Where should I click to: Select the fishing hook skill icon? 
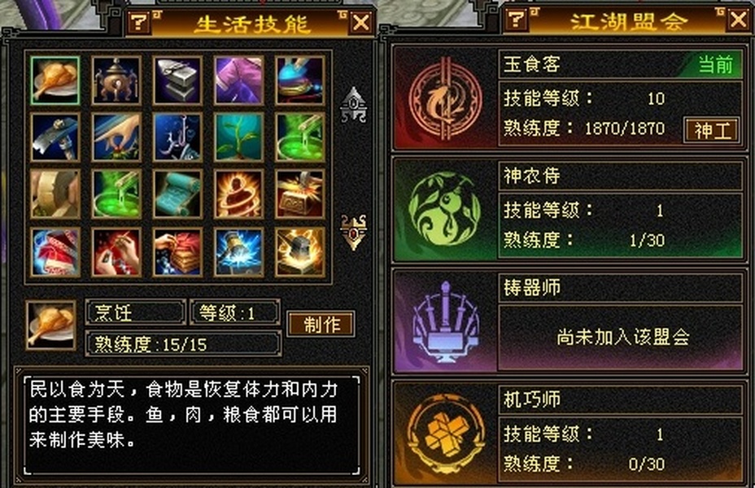coord(177,137)
